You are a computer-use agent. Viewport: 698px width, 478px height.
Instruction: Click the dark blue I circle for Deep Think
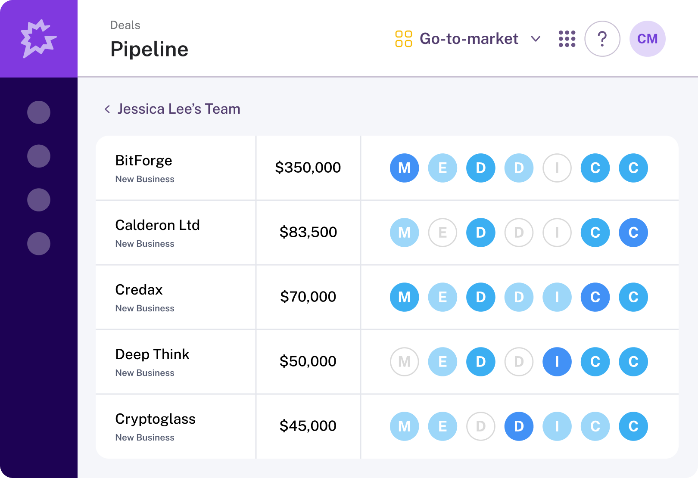coord(557,362)
